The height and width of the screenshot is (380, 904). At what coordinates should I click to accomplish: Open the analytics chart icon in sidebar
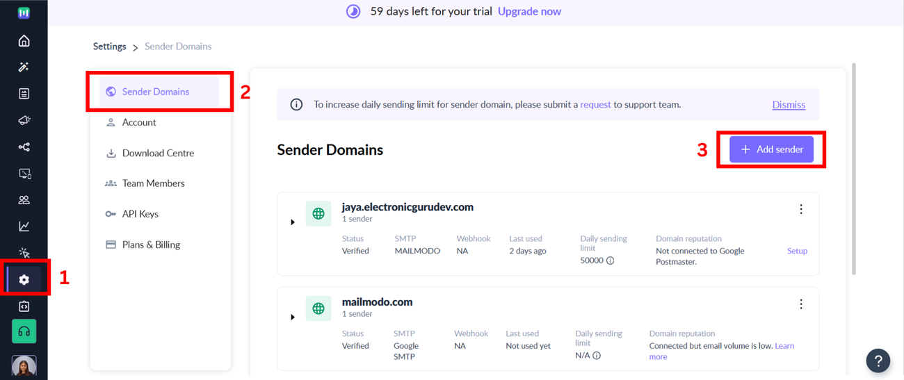coord(24,226)
